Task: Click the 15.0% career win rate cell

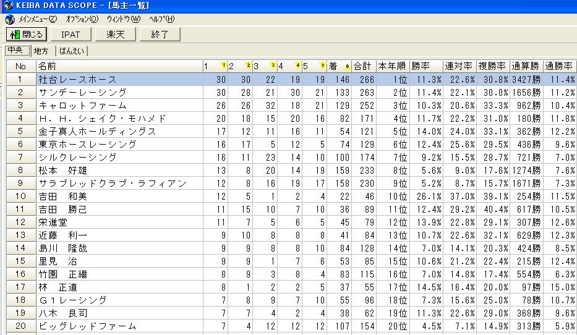Action: (x=560, y=287)
